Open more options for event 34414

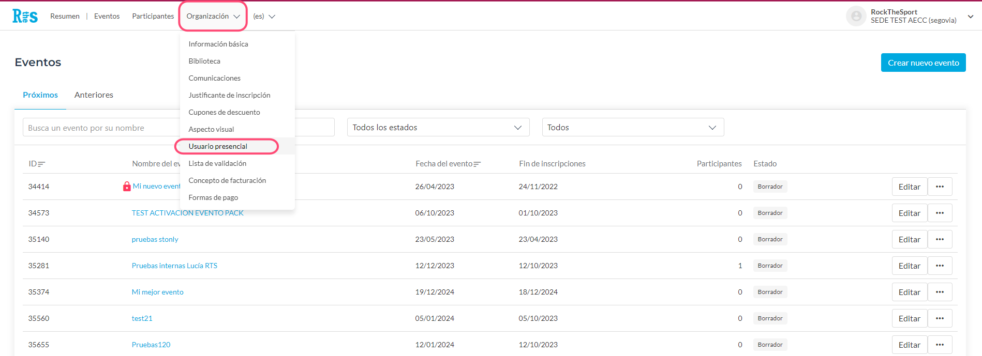click(x=940, y=187)
